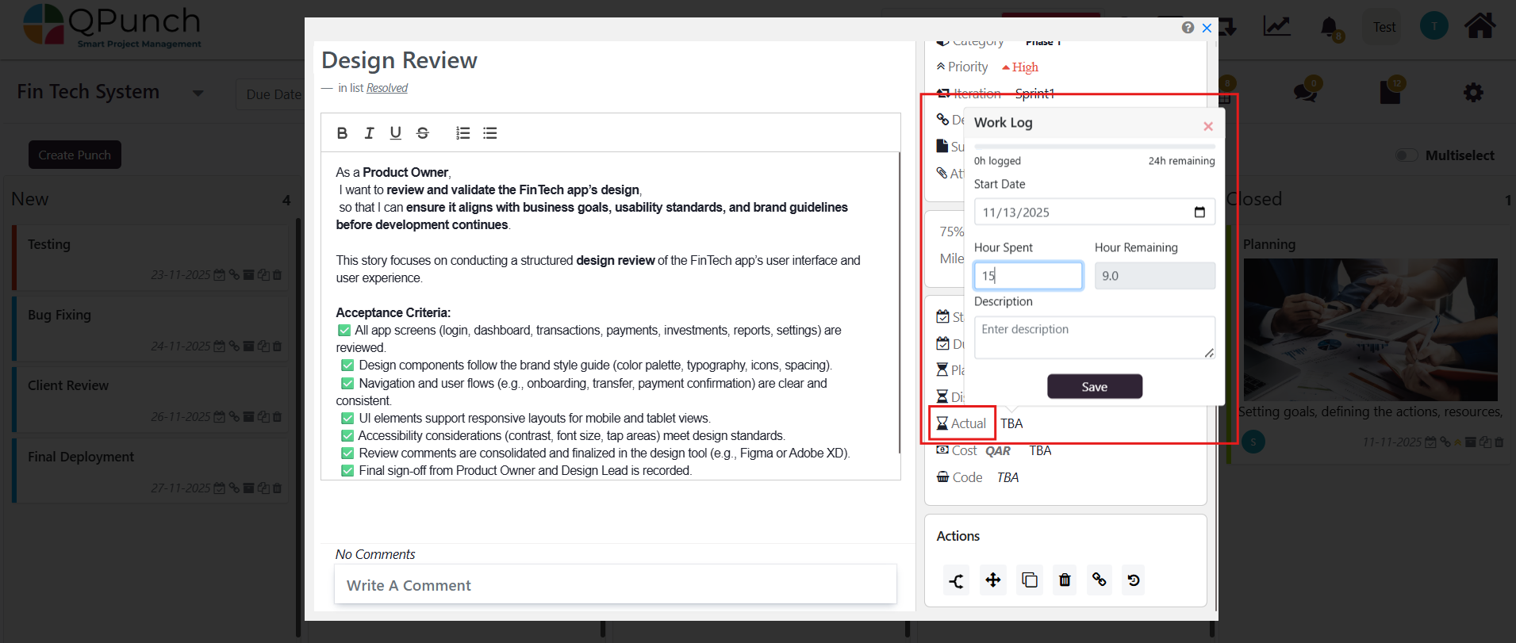The height and width of the screenshot is (643, 1516).
Task: Click the work log progress bar
Action: pyautogui.click(x=1095, y=147)
